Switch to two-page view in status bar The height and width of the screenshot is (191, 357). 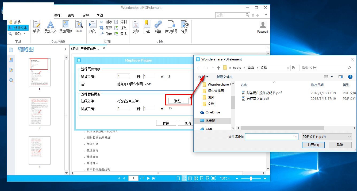pos(190,178)
